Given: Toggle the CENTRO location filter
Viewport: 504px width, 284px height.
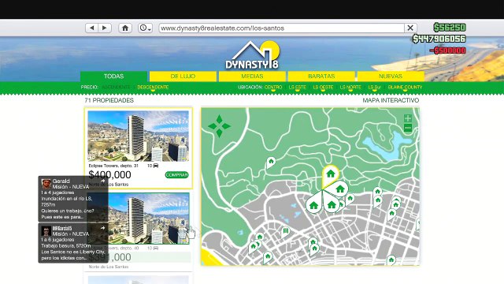Looking at the screenshot, I should 273,88.
